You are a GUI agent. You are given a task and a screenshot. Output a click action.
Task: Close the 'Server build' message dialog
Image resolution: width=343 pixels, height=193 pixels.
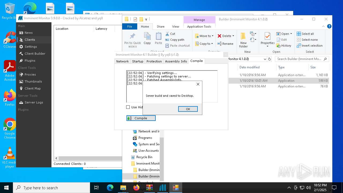(x=198, y=84)
